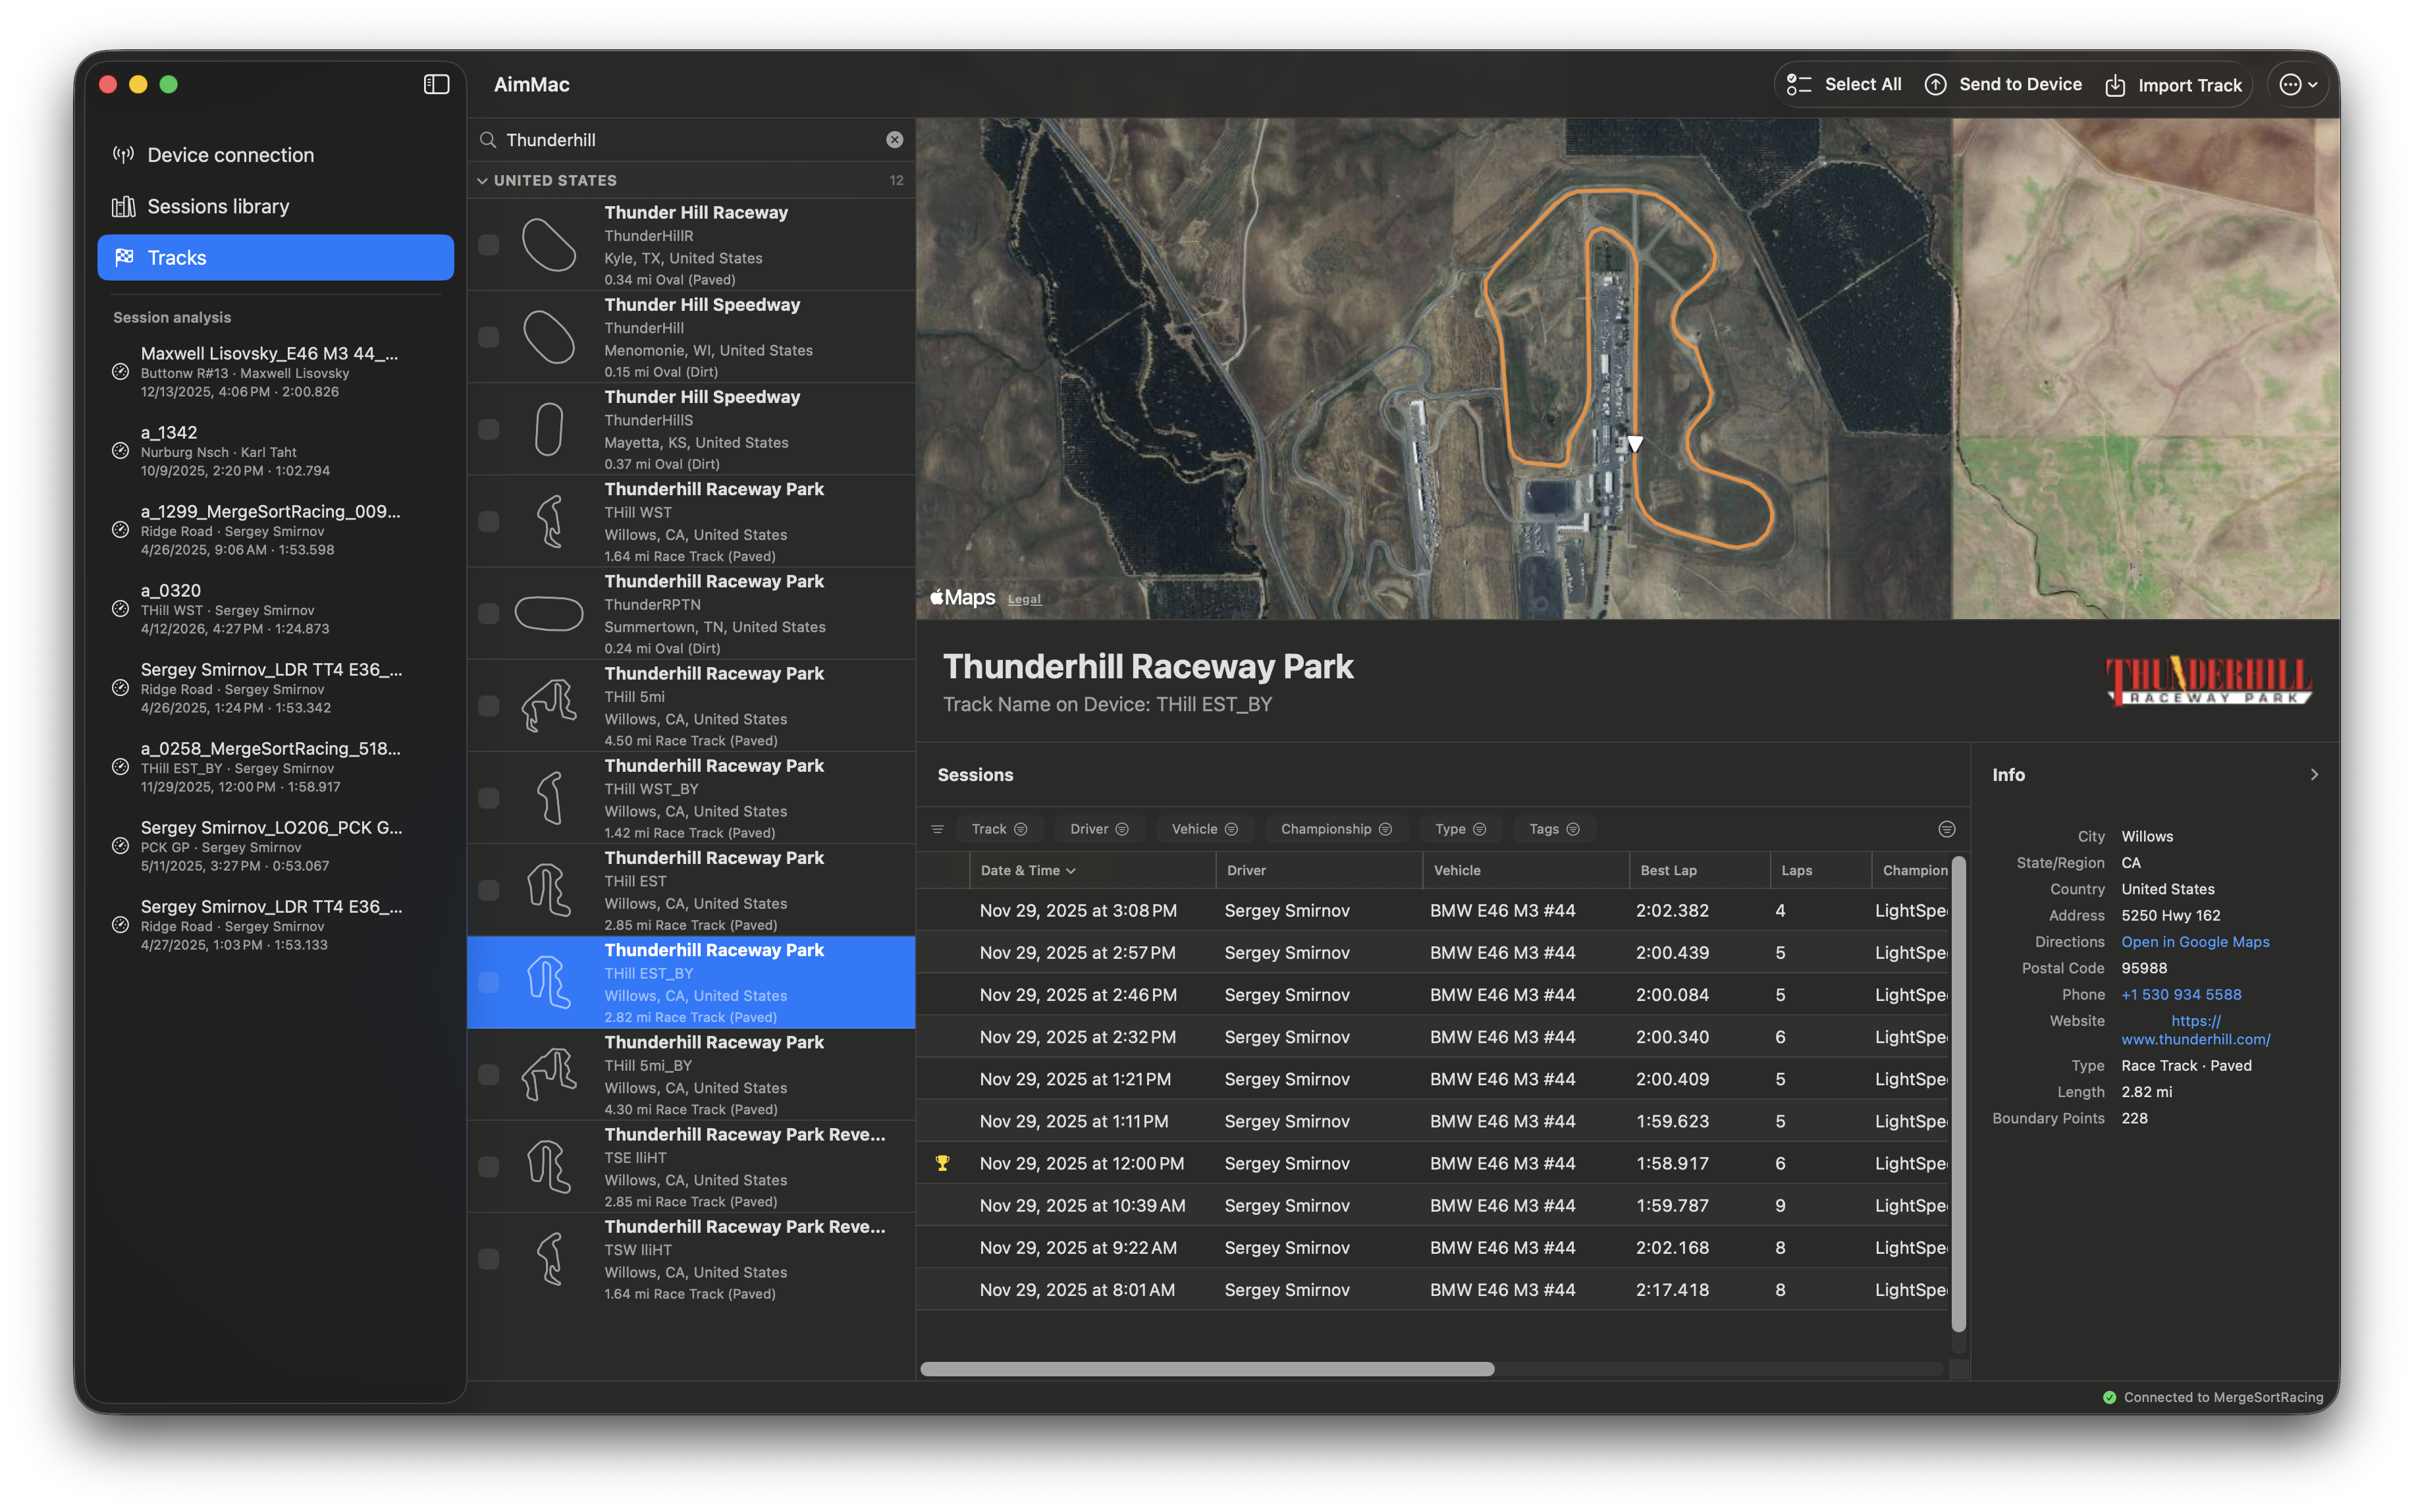2414x1512 pixels.
Task: Click the vertical scrollbar of sessions table
Action: [1959, 1093]
